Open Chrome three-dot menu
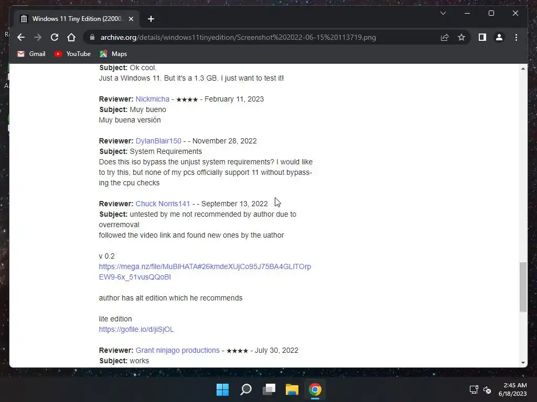This screenshot has width=537, height=402. (516, 37)
